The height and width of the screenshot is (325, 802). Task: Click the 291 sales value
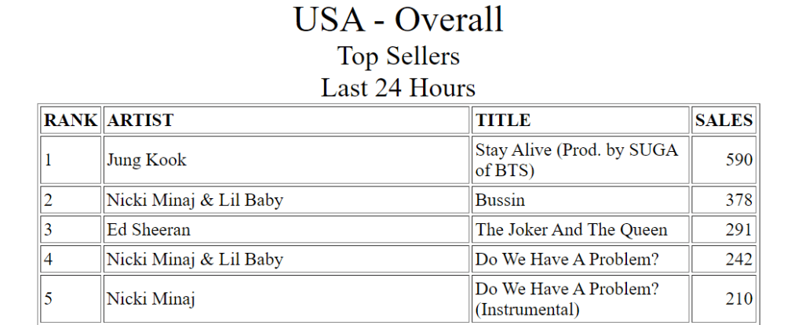click(738, 230)
